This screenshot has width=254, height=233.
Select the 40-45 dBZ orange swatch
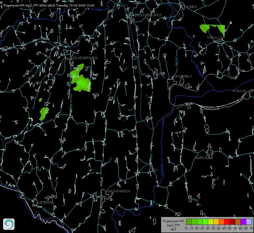tap(222, 222)
